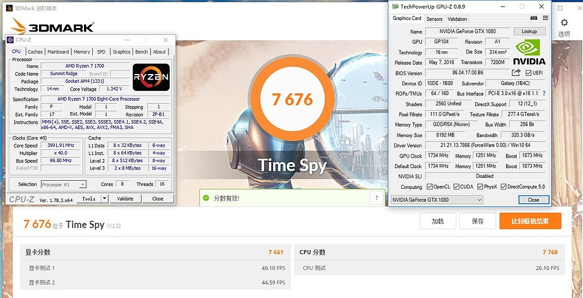Click BIOS share export icon in GPU-Z

click(516, 72)
